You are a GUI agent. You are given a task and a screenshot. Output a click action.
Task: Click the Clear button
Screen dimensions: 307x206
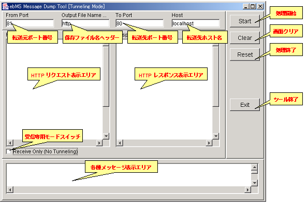[x=245, y=38]
